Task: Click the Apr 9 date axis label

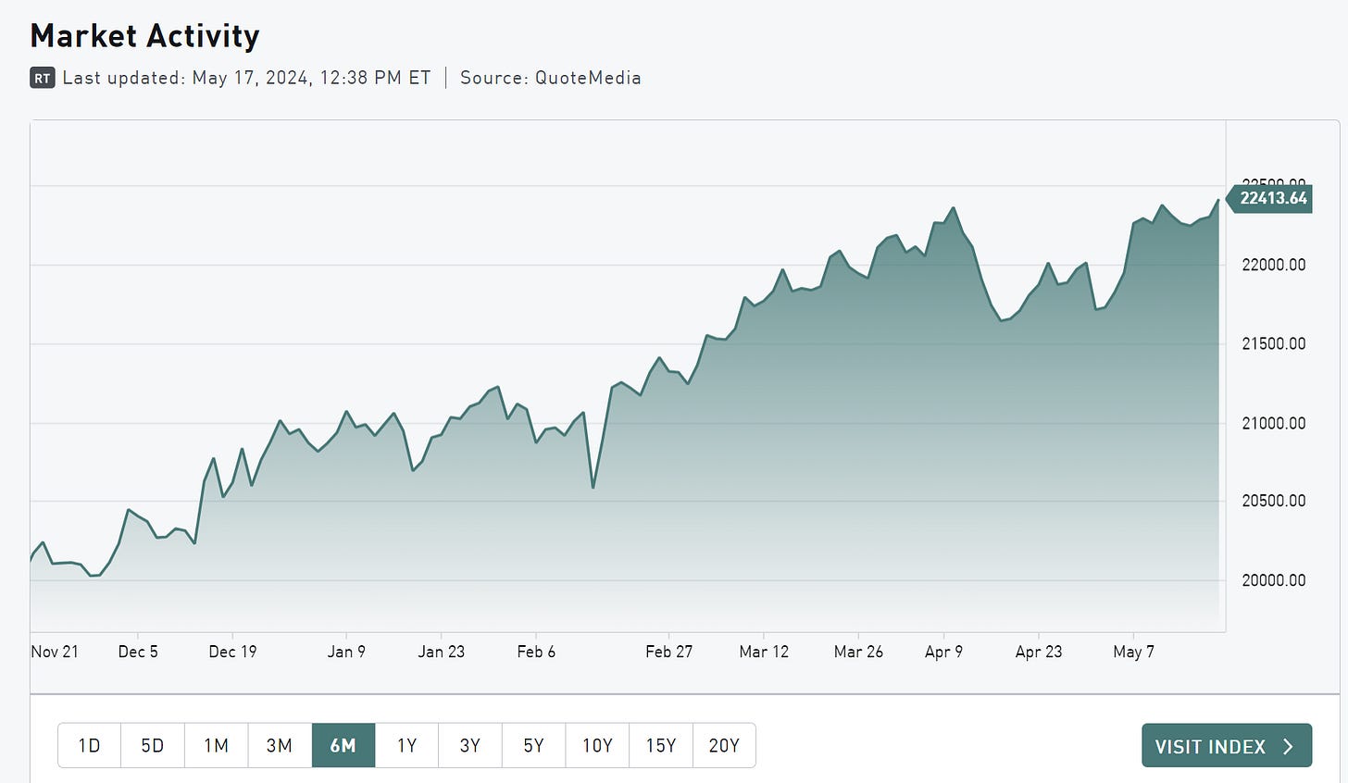Action: (943, 652)
